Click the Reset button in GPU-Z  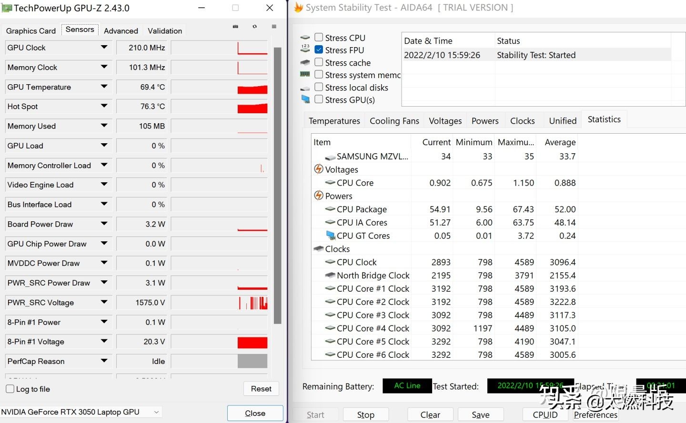(x=261, y=389)
